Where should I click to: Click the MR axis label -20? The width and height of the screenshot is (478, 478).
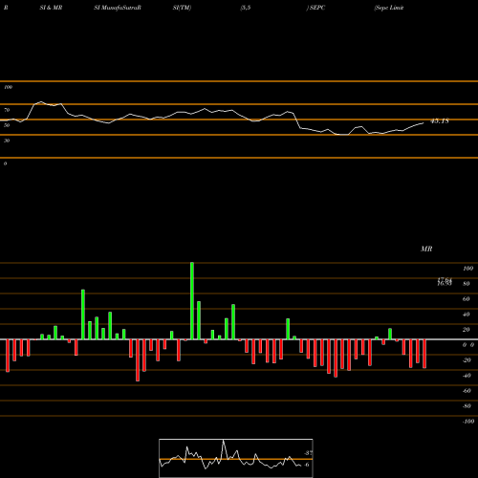pyautogui.click(x=467, y=360)
